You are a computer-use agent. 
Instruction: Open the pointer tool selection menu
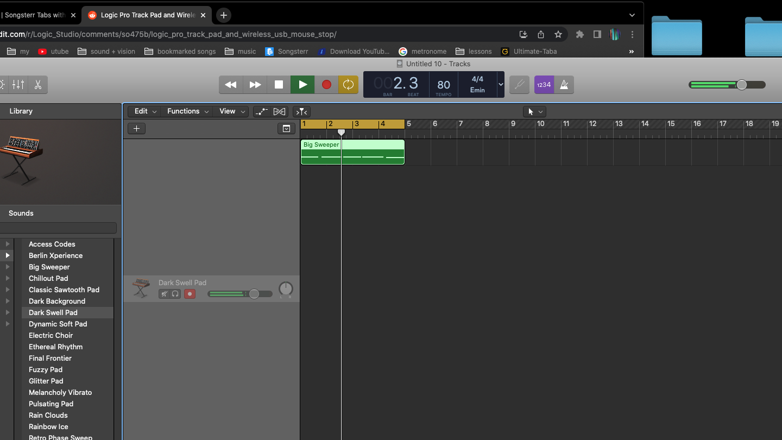534,112
